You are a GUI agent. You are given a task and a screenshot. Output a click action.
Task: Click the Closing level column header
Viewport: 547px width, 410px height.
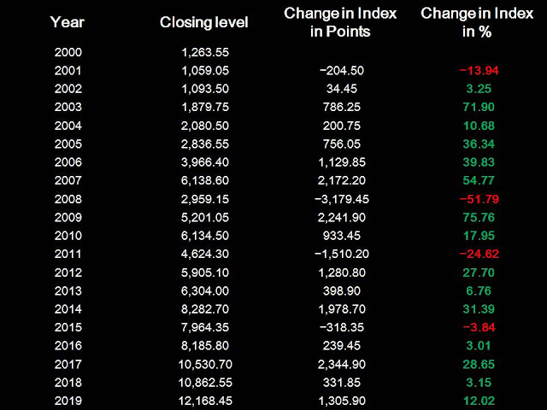[x=204, y=23]
